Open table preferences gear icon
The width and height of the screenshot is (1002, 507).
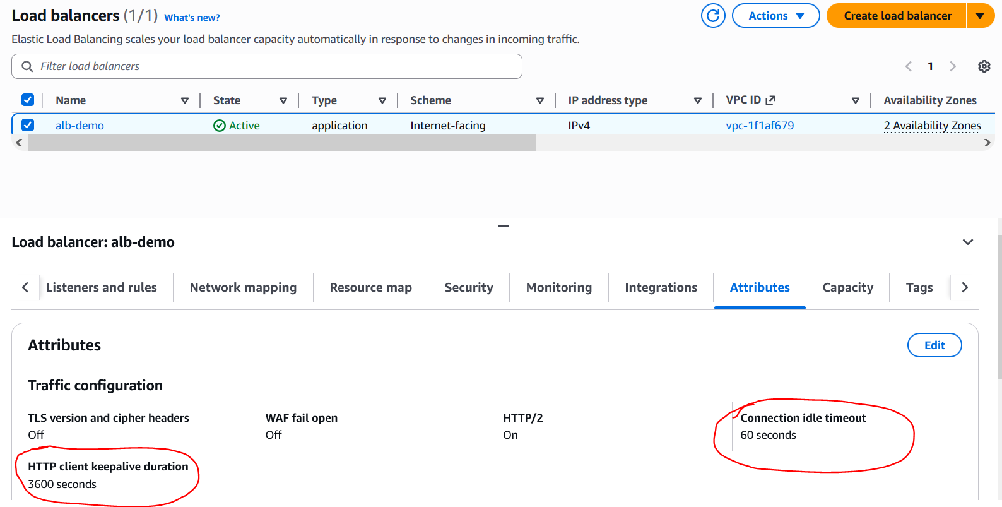click(984, 66)
